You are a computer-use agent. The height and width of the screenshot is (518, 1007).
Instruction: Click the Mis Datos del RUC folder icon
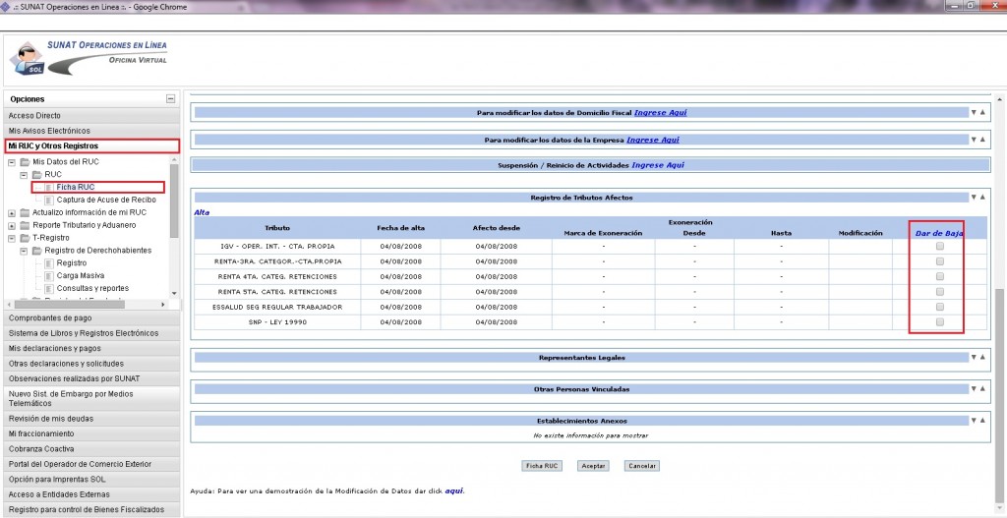(x=25, y=162)
